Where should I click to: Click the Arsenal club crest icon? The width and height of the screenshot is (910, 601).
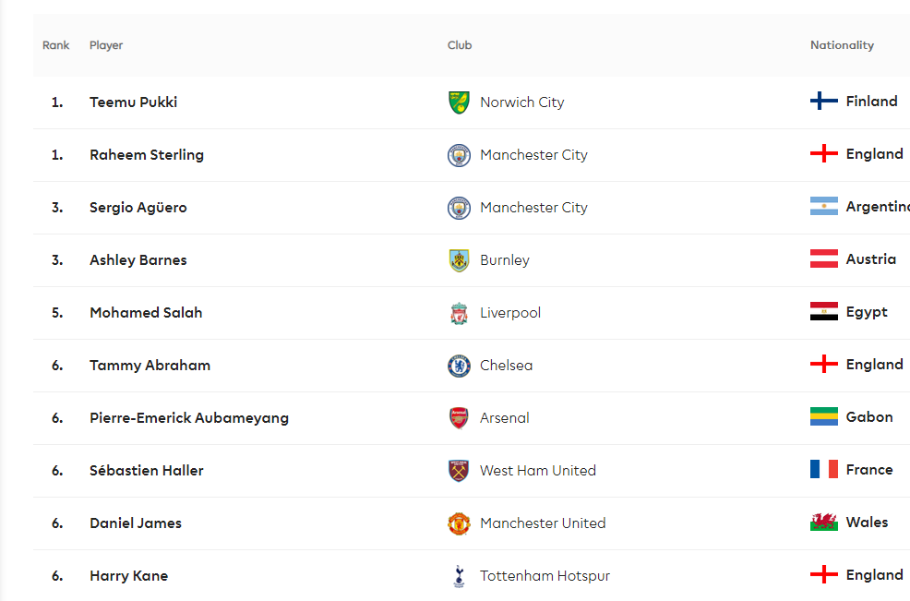459,418
